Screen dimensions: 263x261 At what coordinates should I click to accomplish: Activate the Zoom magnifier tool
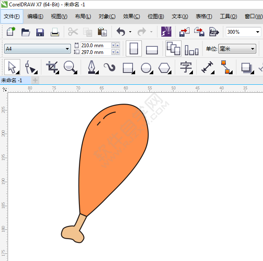[70, 67]
